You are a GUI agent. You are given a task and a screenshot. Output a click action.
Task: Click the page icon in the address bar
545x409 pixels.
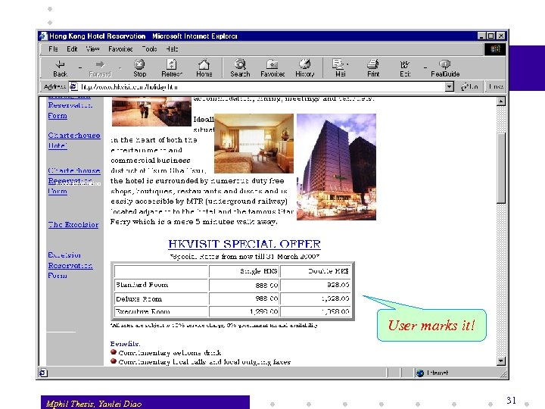[73, 86]
